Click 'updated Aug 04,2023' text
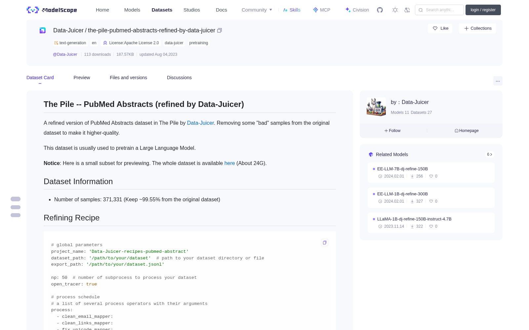Screen dimensions: 529x330 158,54
